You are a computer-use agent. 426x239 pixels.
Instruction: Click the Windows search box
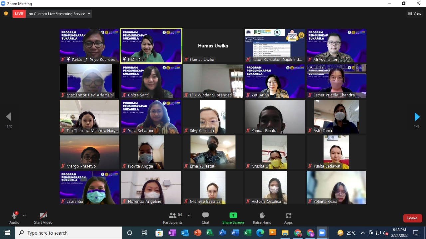[69, 233]
